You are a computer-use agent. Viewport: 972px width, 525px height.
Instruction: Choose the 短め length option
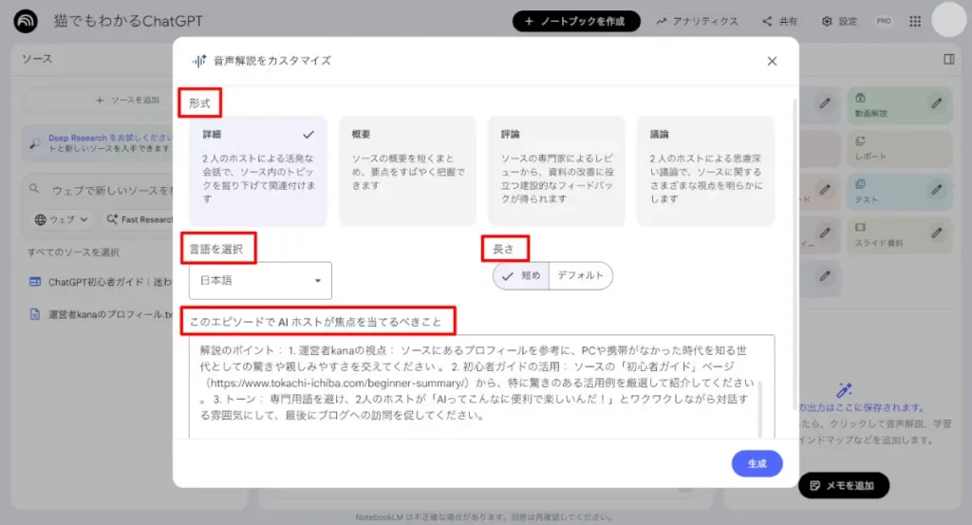521,276
